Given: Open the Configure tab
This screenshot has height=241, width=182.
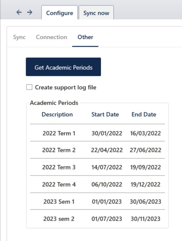Looking at the screenshot, I should tap(59, 13).
